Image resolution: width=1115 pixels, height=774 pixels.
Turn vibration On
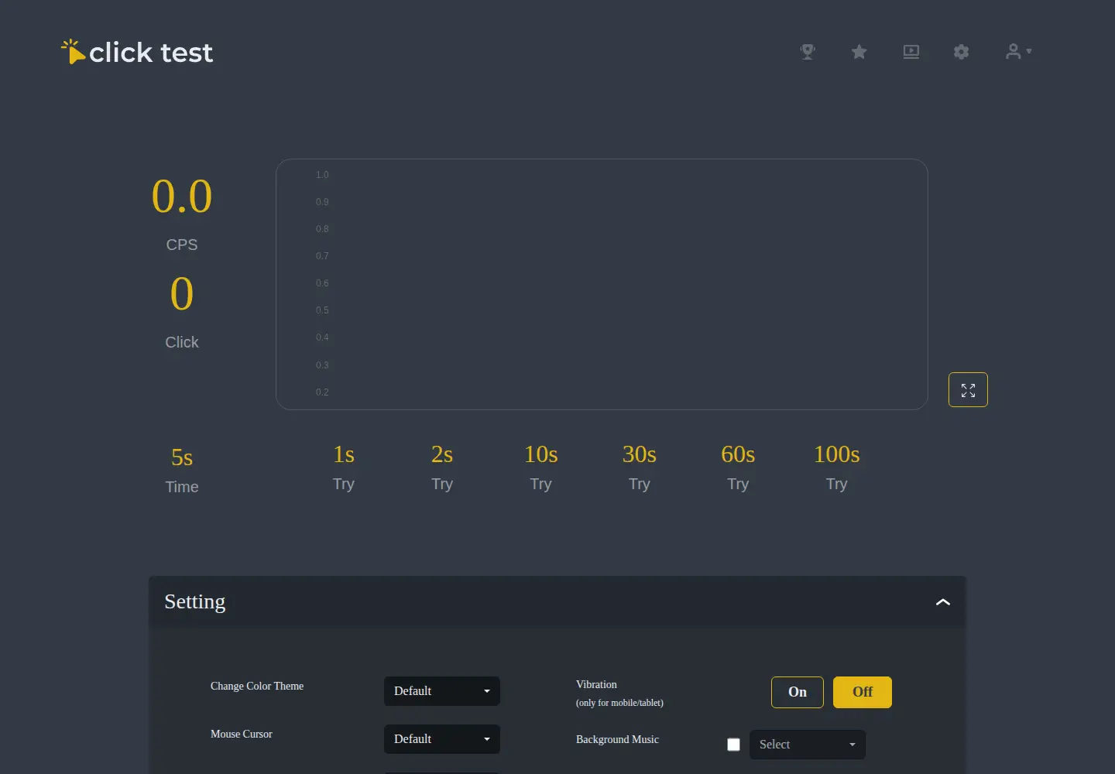pyautogui.click(x=798, y=692)
